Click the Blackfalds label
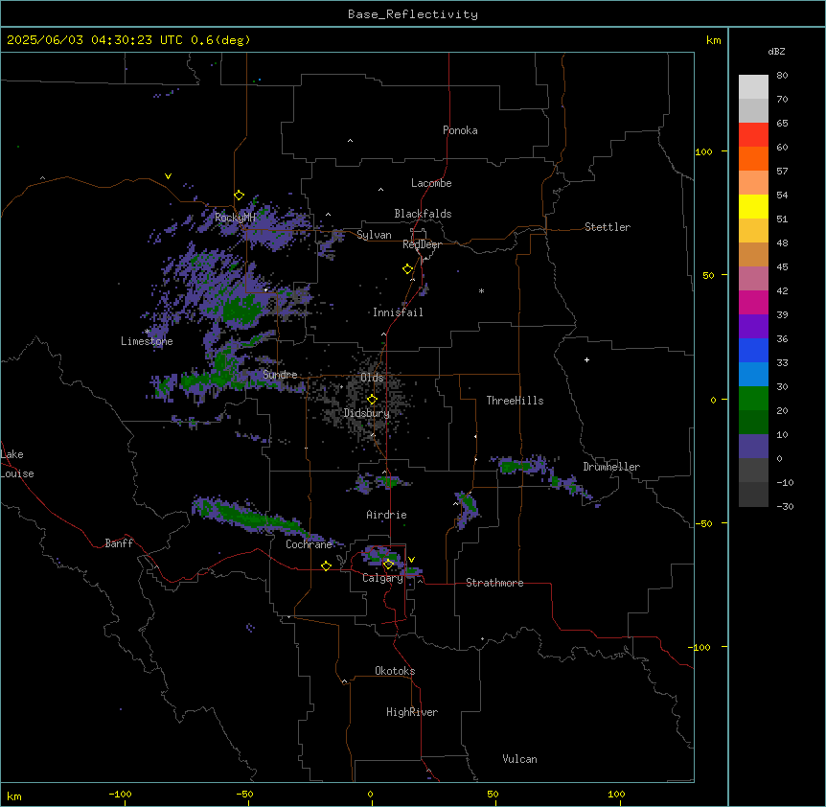The image size is (826, 807). tap(423, 214)
